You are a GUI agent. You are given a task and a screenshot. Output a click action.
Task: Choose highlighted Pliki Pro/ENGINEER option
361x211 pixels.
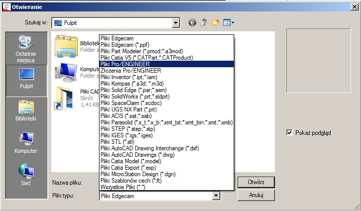(x=167, y=64)
